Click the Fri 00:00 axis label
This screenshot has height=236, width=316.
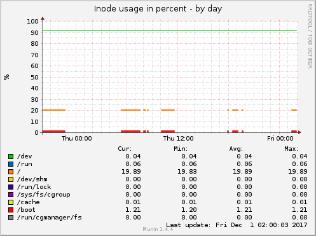pyautogui.click(x=280, y=139)
